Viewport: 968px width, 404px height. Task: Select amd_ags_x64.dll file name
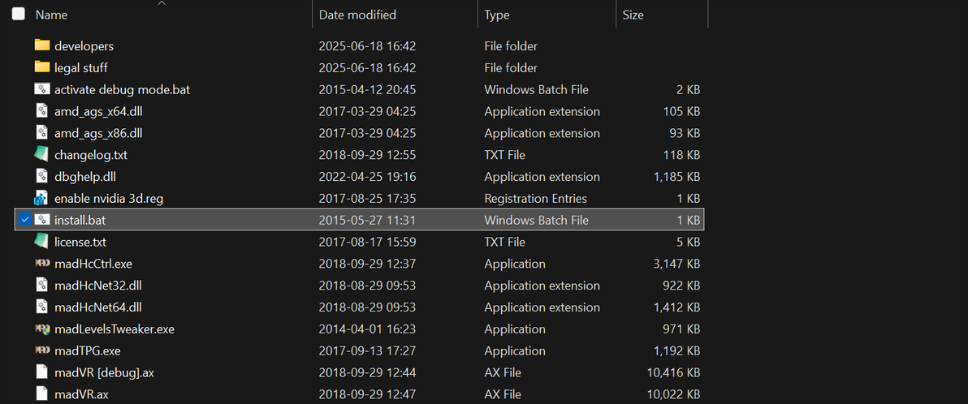pos(99,112)
